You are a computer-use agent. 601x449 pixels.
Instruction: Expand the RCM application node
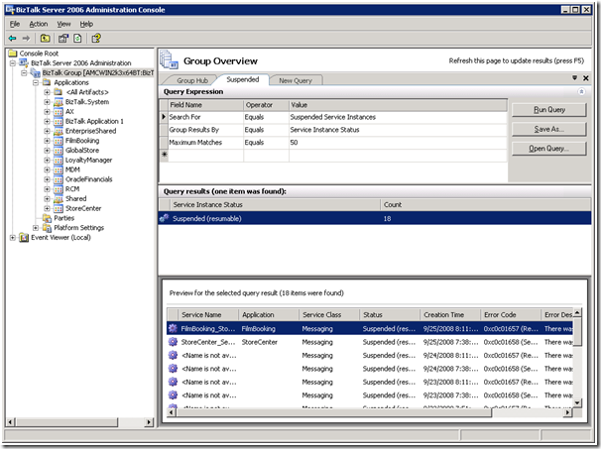(x=47, y=189)
